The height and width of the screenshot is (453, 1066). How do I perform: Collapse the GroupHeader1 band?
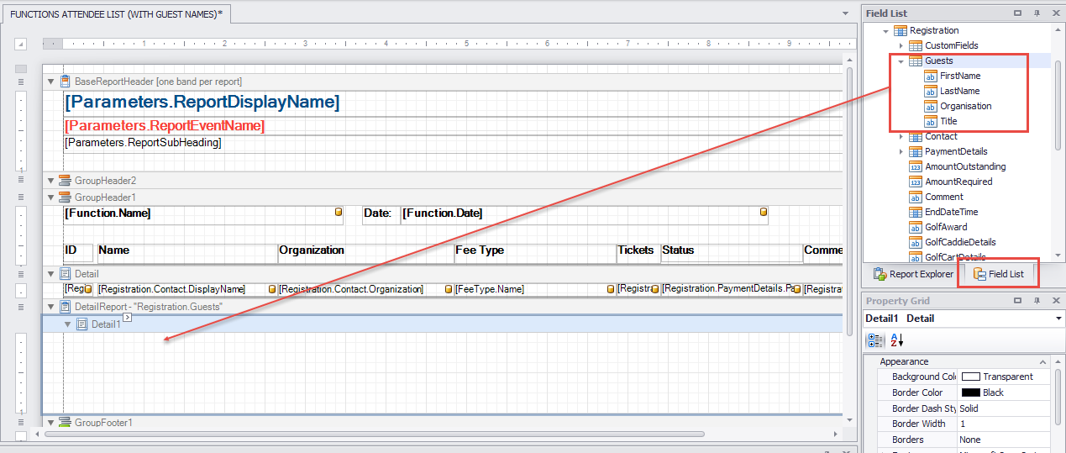pos(51,198)
